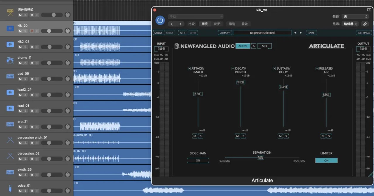Viewport: 374px width, 196px height.
Task: Click the percussion_02 drumsticks icon
Action: click(10, 156)
